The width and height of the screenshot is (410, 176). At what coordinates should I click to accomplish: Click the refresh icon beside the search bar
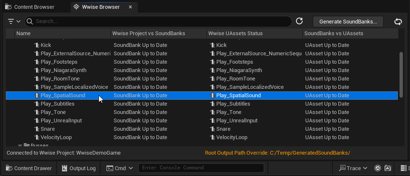299,21
